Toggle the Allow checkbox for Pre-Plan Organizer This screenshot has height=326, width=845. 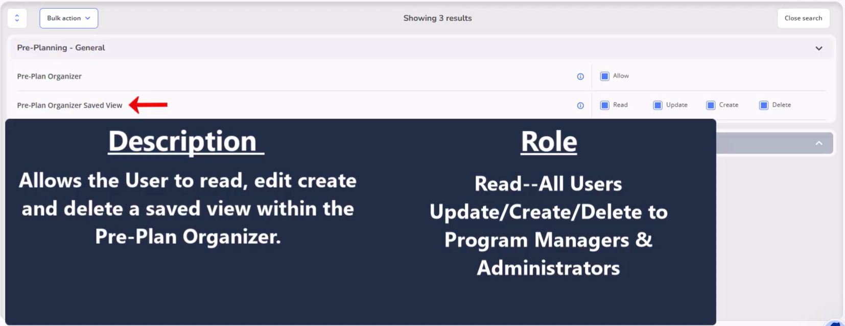point(605,76)
